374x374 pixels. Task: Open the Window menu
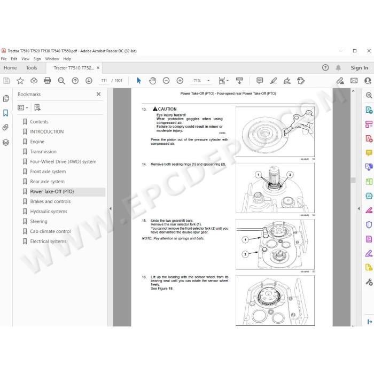click(52, 59)
